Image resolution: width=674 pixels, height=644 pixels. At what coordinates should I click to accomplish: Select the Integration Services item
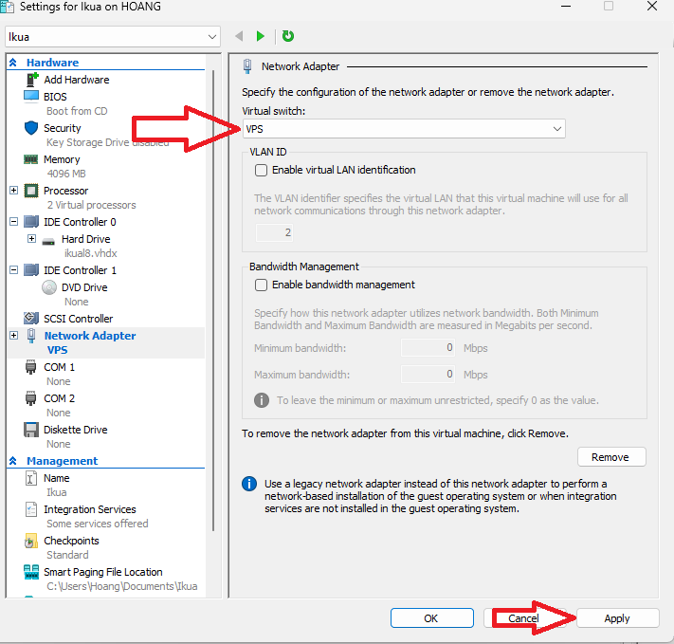pos(90,509)
